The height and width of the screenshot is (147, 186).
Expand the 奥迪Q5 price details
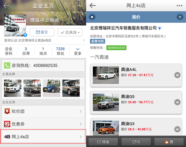point(177,102)
